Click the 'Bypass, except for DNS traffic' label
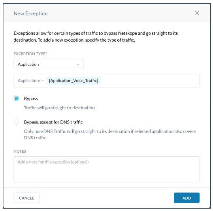 pyautogui.click(x=53, y=122)
